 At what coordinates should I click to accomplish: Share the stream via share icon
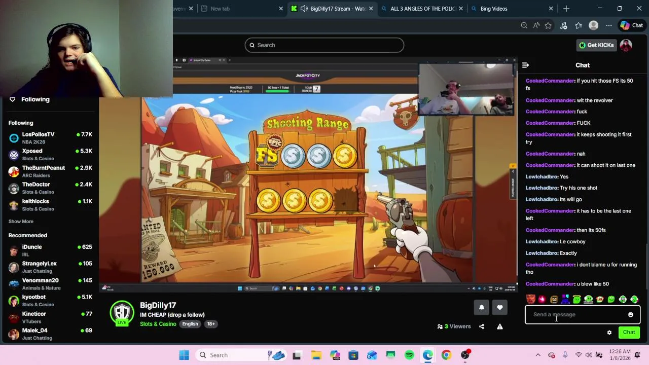tap(482, 326)
